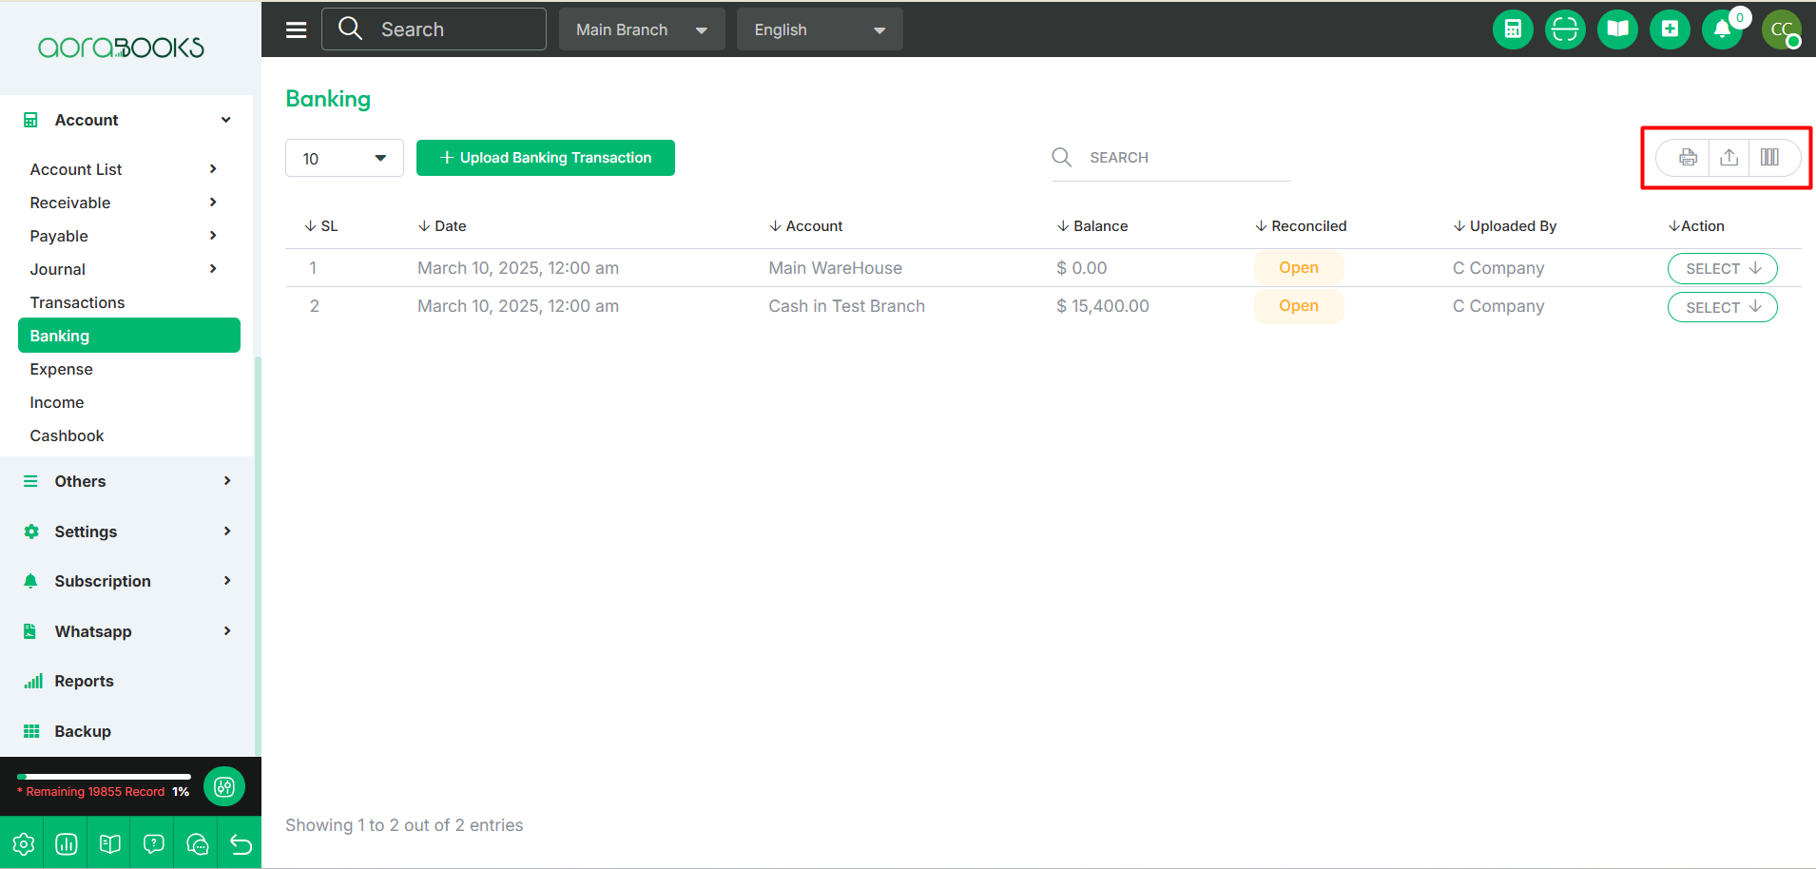Viewport: 1816px width, 869px height.
Task: Open the notifications bell
Action: point(1722,29)
